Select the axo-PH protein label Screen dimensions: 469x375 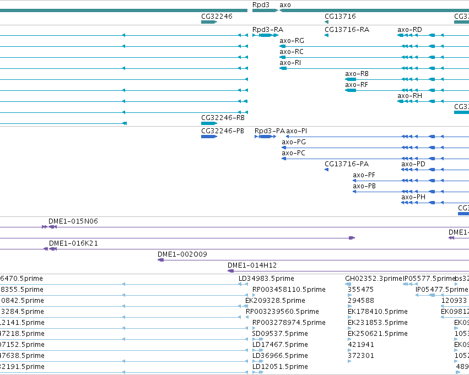coord(413,197)
